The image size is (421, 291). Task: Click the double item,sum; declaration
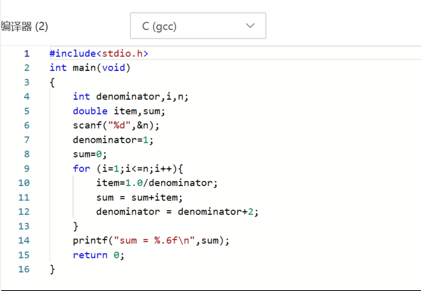coord(119,111)
